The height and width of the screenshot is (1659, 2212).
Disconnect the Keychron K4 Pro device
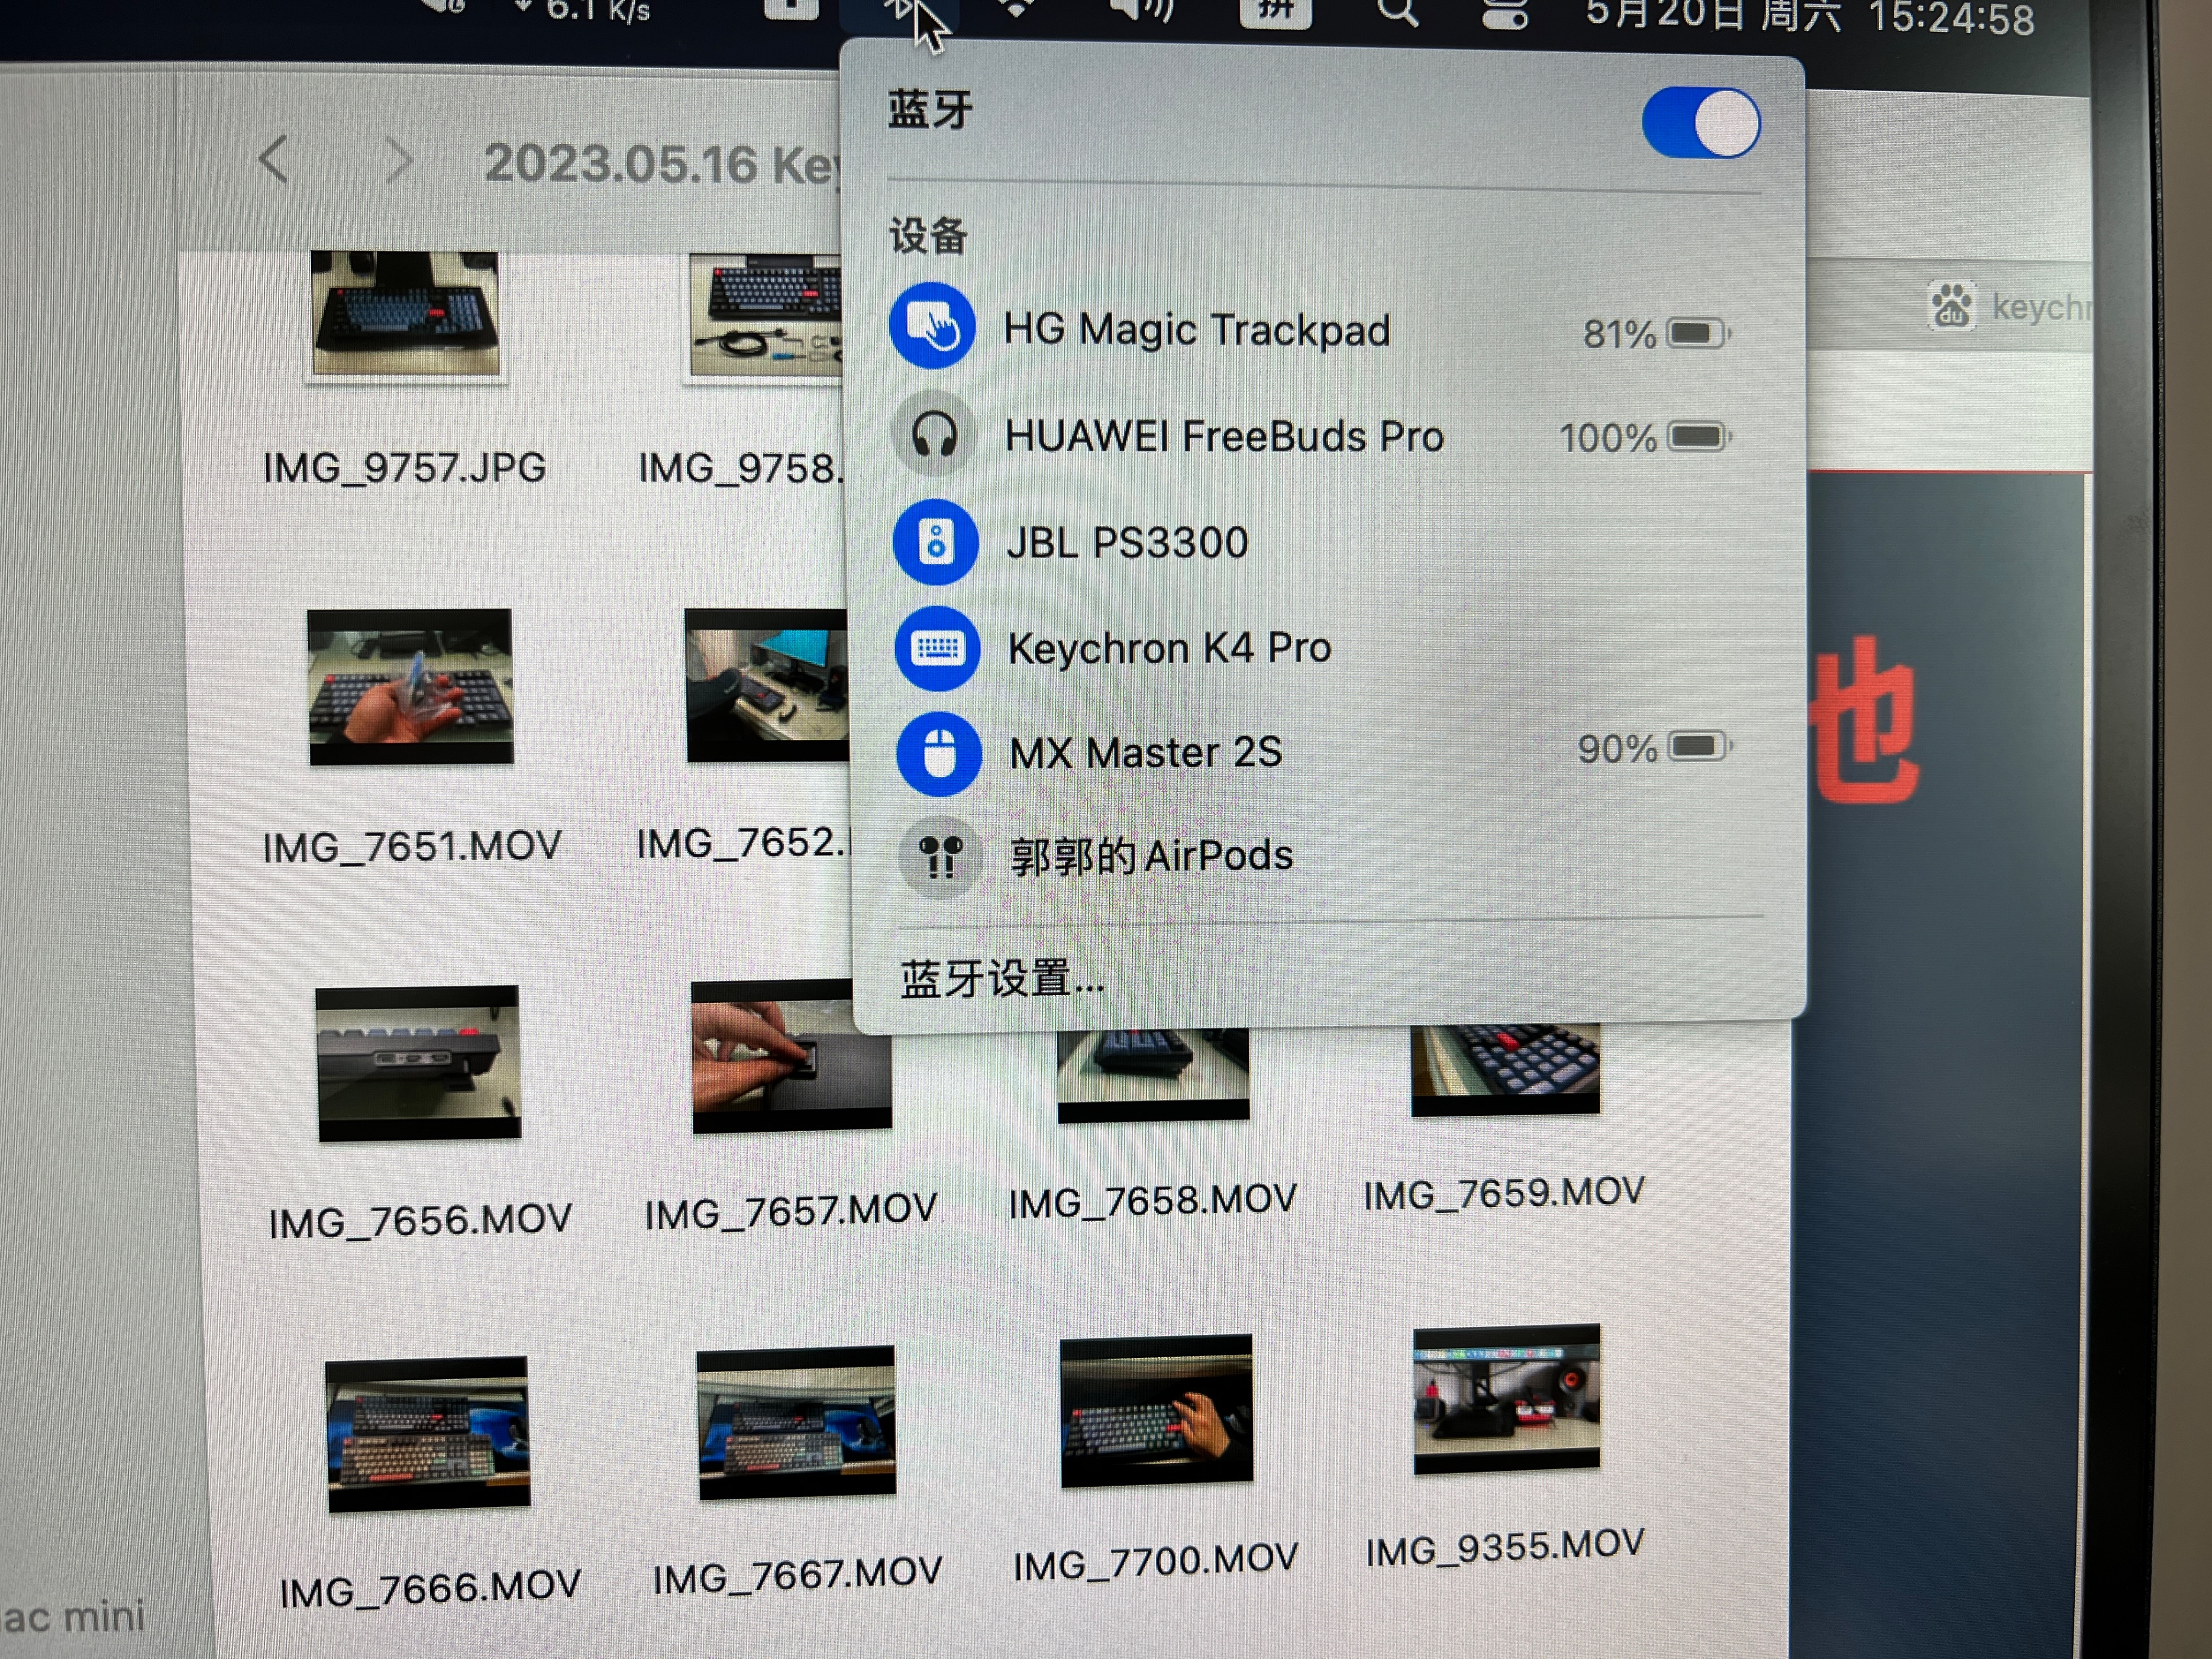point(1168,647)
